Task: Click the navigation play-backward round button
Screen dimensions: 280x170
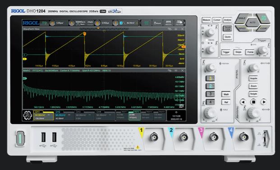Action: click(x=243, y=102)
